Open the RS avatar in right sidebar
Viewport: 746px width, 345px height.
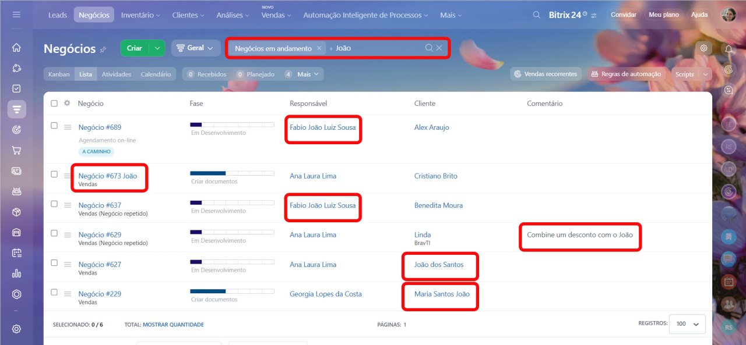(729, 328)
